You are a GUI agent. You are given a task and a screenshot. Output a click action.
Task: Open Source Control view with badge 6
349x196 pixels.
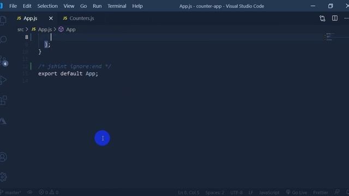coord(4,62)
